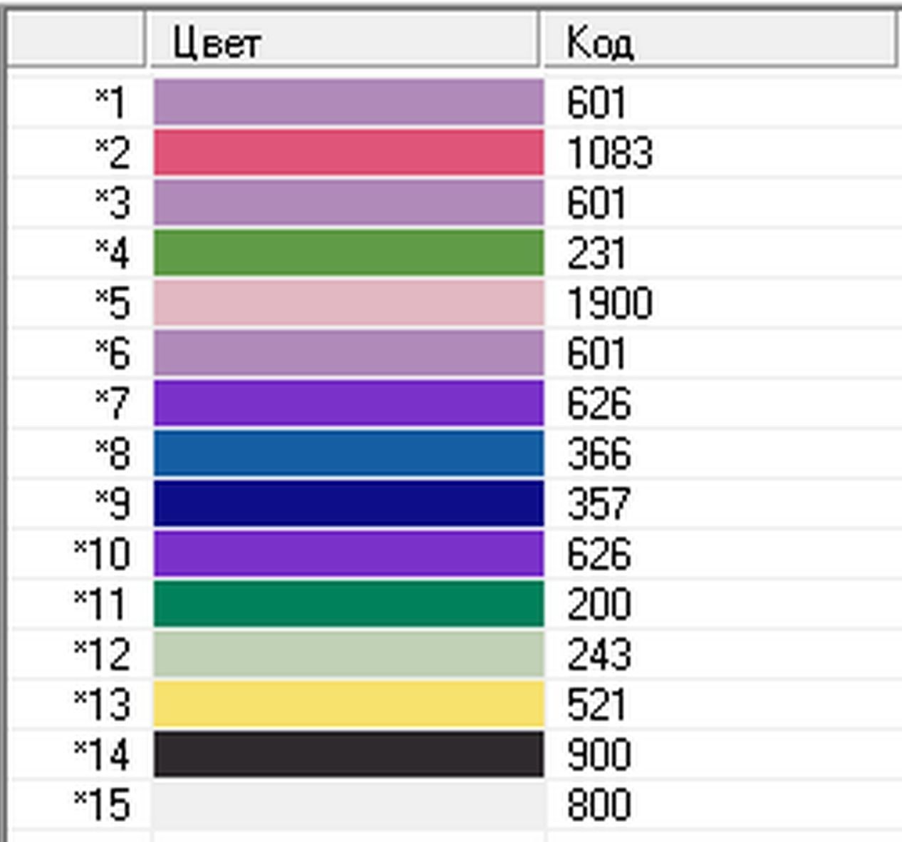Pick the pale sage swatch coded 243
Viewport: 902px width, 842px height.
tap(348, 654)
